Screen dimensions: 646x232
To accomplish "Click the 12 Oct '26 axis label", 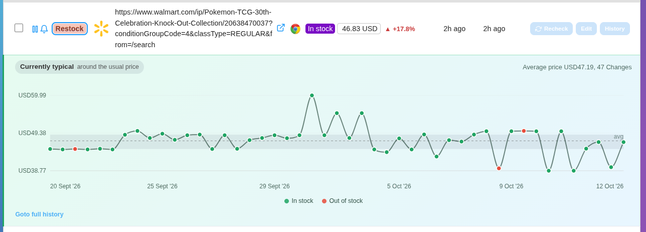I will (610, 186).
